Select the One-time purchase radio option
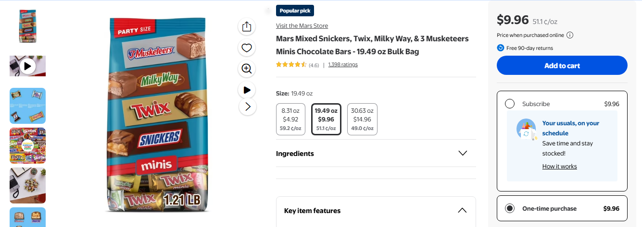The height and width of the screenshot is (227, 642). pyautogui.click(x=510, y=208)
